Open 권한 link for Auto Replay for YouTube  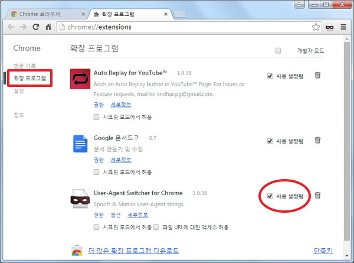99,105
